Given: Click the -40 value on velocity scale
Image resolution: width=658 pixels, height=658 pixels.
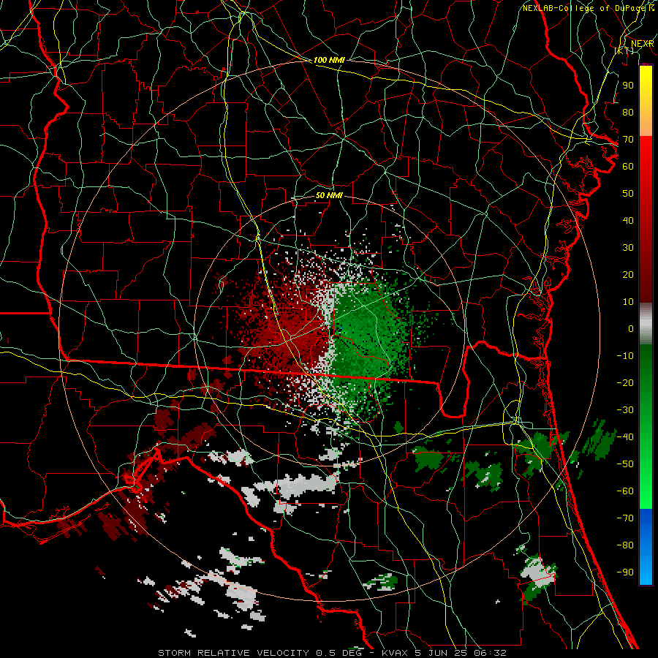Looking at the screenshot, I should point(625,437).
